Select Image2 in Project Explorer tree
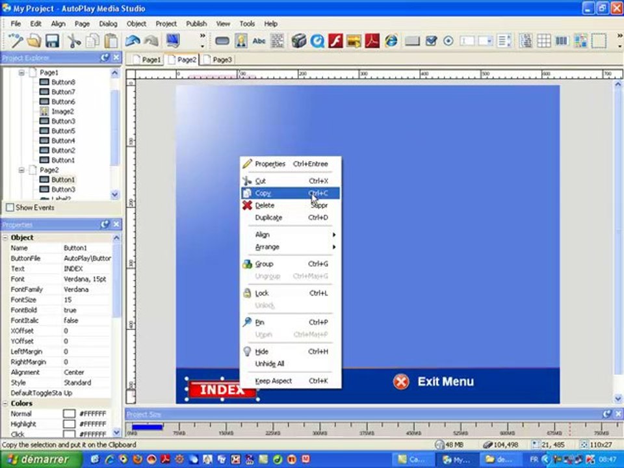 pos(62,111)
